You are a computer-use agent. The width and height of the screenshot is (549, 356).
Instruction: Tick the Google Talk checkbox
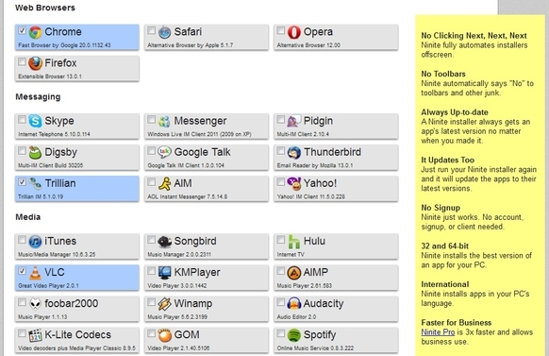coord(151,151)
